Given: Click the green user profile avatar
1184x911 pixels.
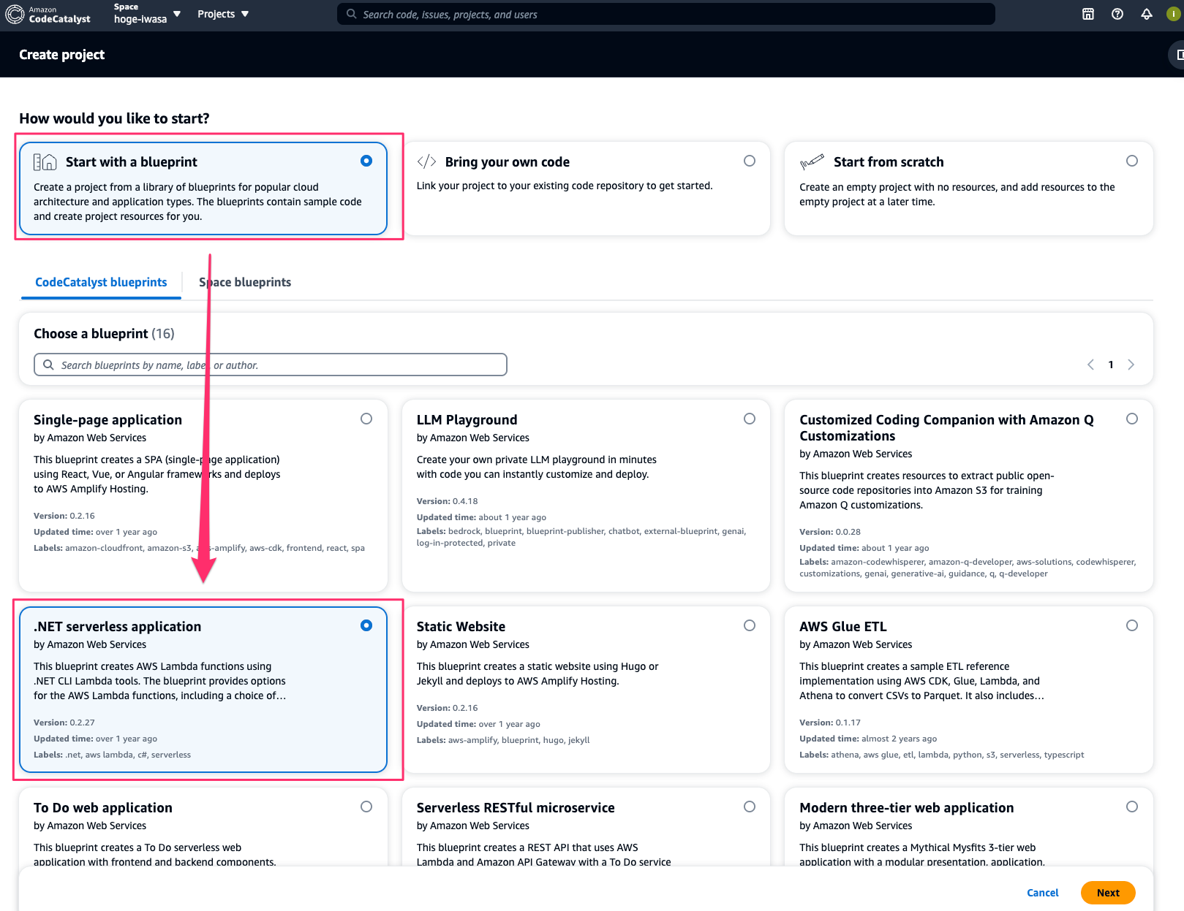Looking at the screenshot, I should pyautogui.click(x=1173, y=14).
